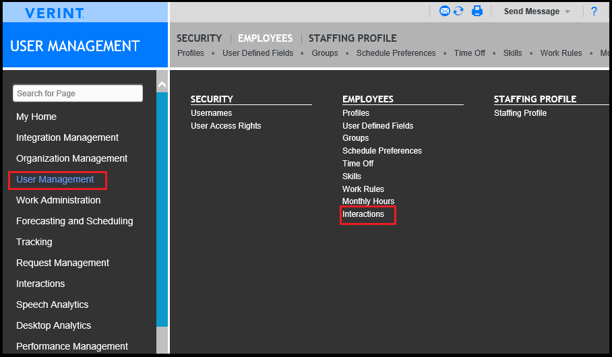Open the User Access Rights link
612x357 pixels.
click(x=226, y=126)
